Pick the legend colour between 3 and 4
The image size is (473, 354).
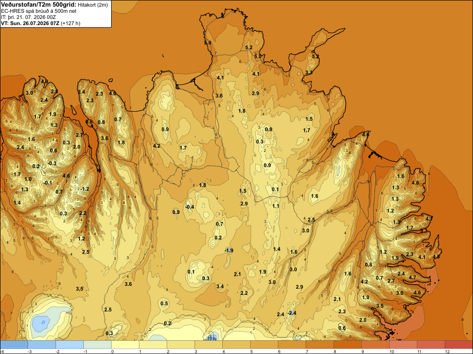[x=209, y=345]
